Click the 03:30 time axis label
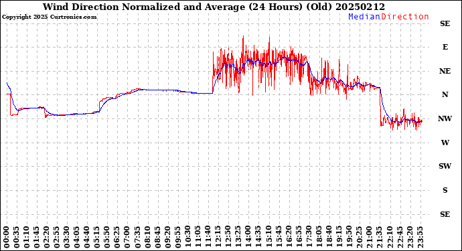The width and height of the screenshot is (462, 251). pyautogui.click(x=67, y=238)
